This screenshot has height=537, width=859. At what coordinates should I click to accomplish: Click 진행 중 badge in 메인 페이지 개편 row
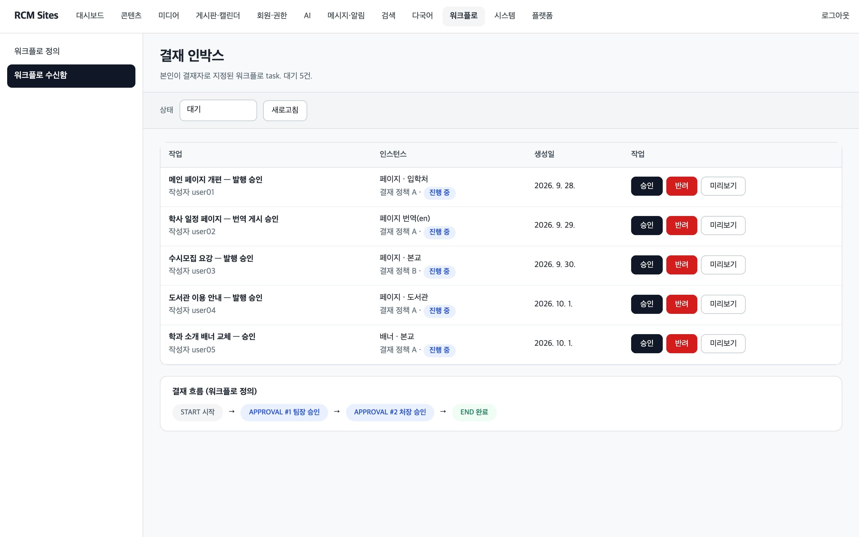[x=439, y=193]
